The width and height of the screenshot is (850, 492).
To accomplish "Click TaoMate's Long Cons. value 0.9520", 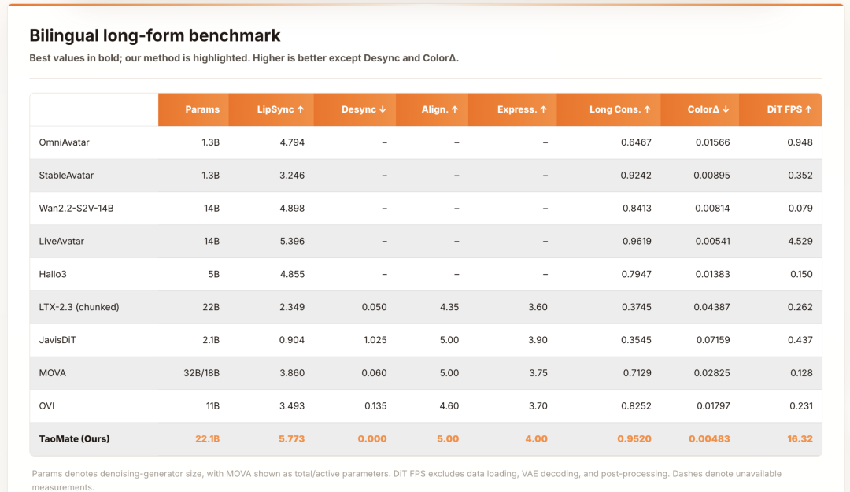I will (634, 438).
